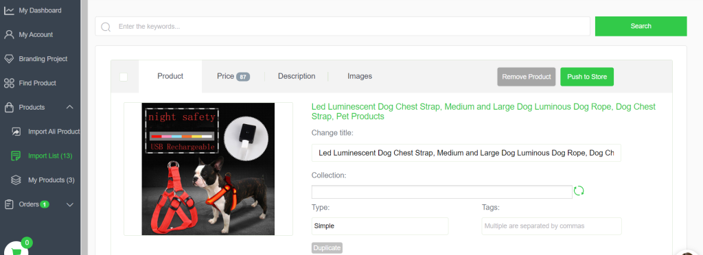
Task: Click the Push to Store button
Action: [587, 77]
